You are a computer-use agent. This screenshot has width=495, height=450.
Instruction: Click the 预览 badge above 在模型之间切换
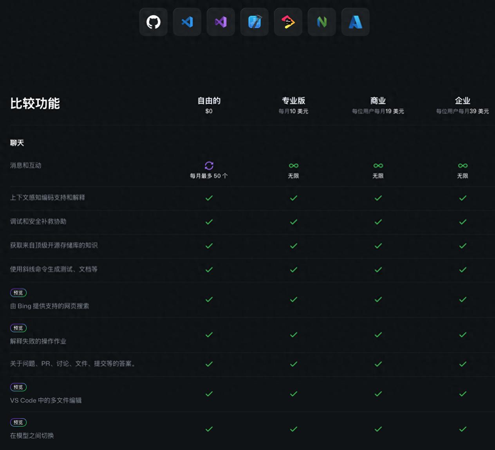[x=18, y=422]
